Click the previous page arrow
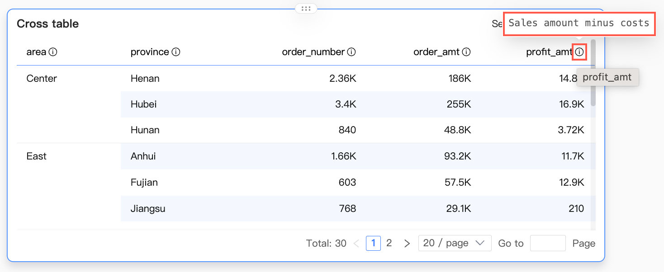The image size is (664, 272). (356, 244)
